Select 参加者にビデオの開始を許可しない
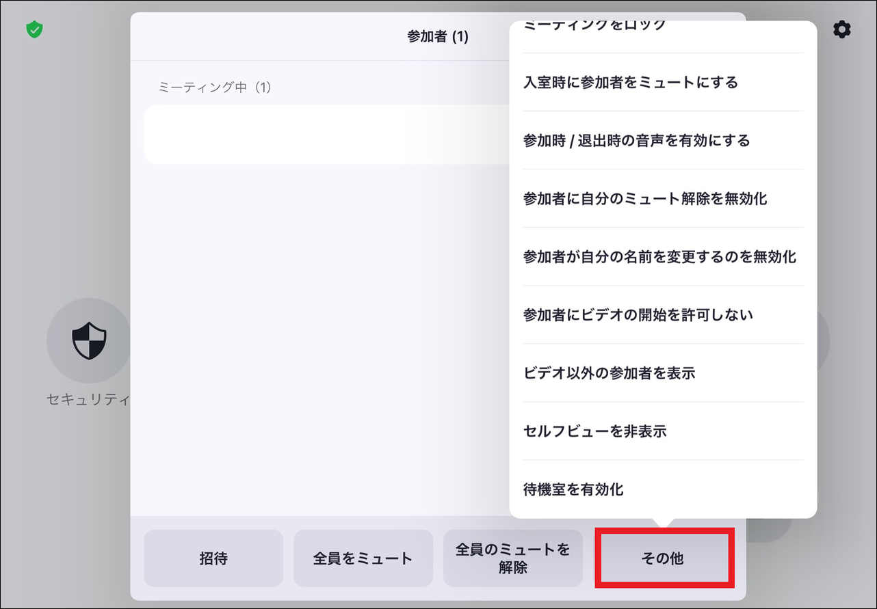 663,315
